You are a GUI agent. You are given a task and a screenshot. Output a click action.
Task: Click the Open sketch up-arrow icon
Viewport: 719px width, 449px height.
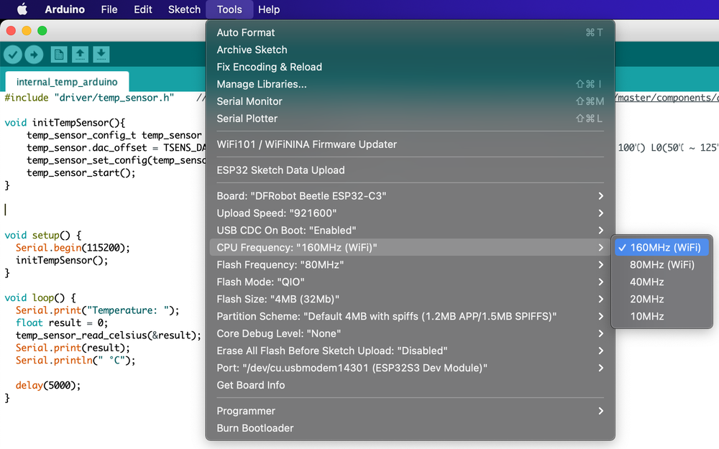[x=80, y=55]
